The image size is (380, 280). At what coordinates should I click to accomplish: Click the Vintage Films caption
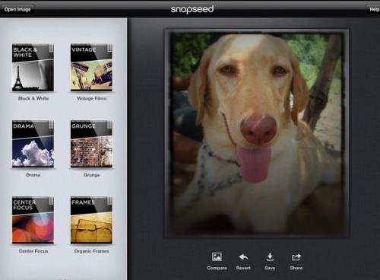click(x=91, y=98)
